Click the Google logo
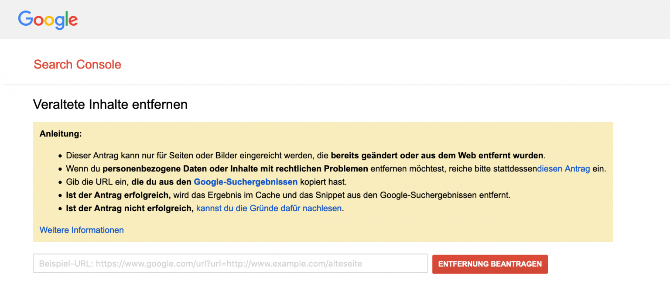670x291 pixels. (48, 20)
